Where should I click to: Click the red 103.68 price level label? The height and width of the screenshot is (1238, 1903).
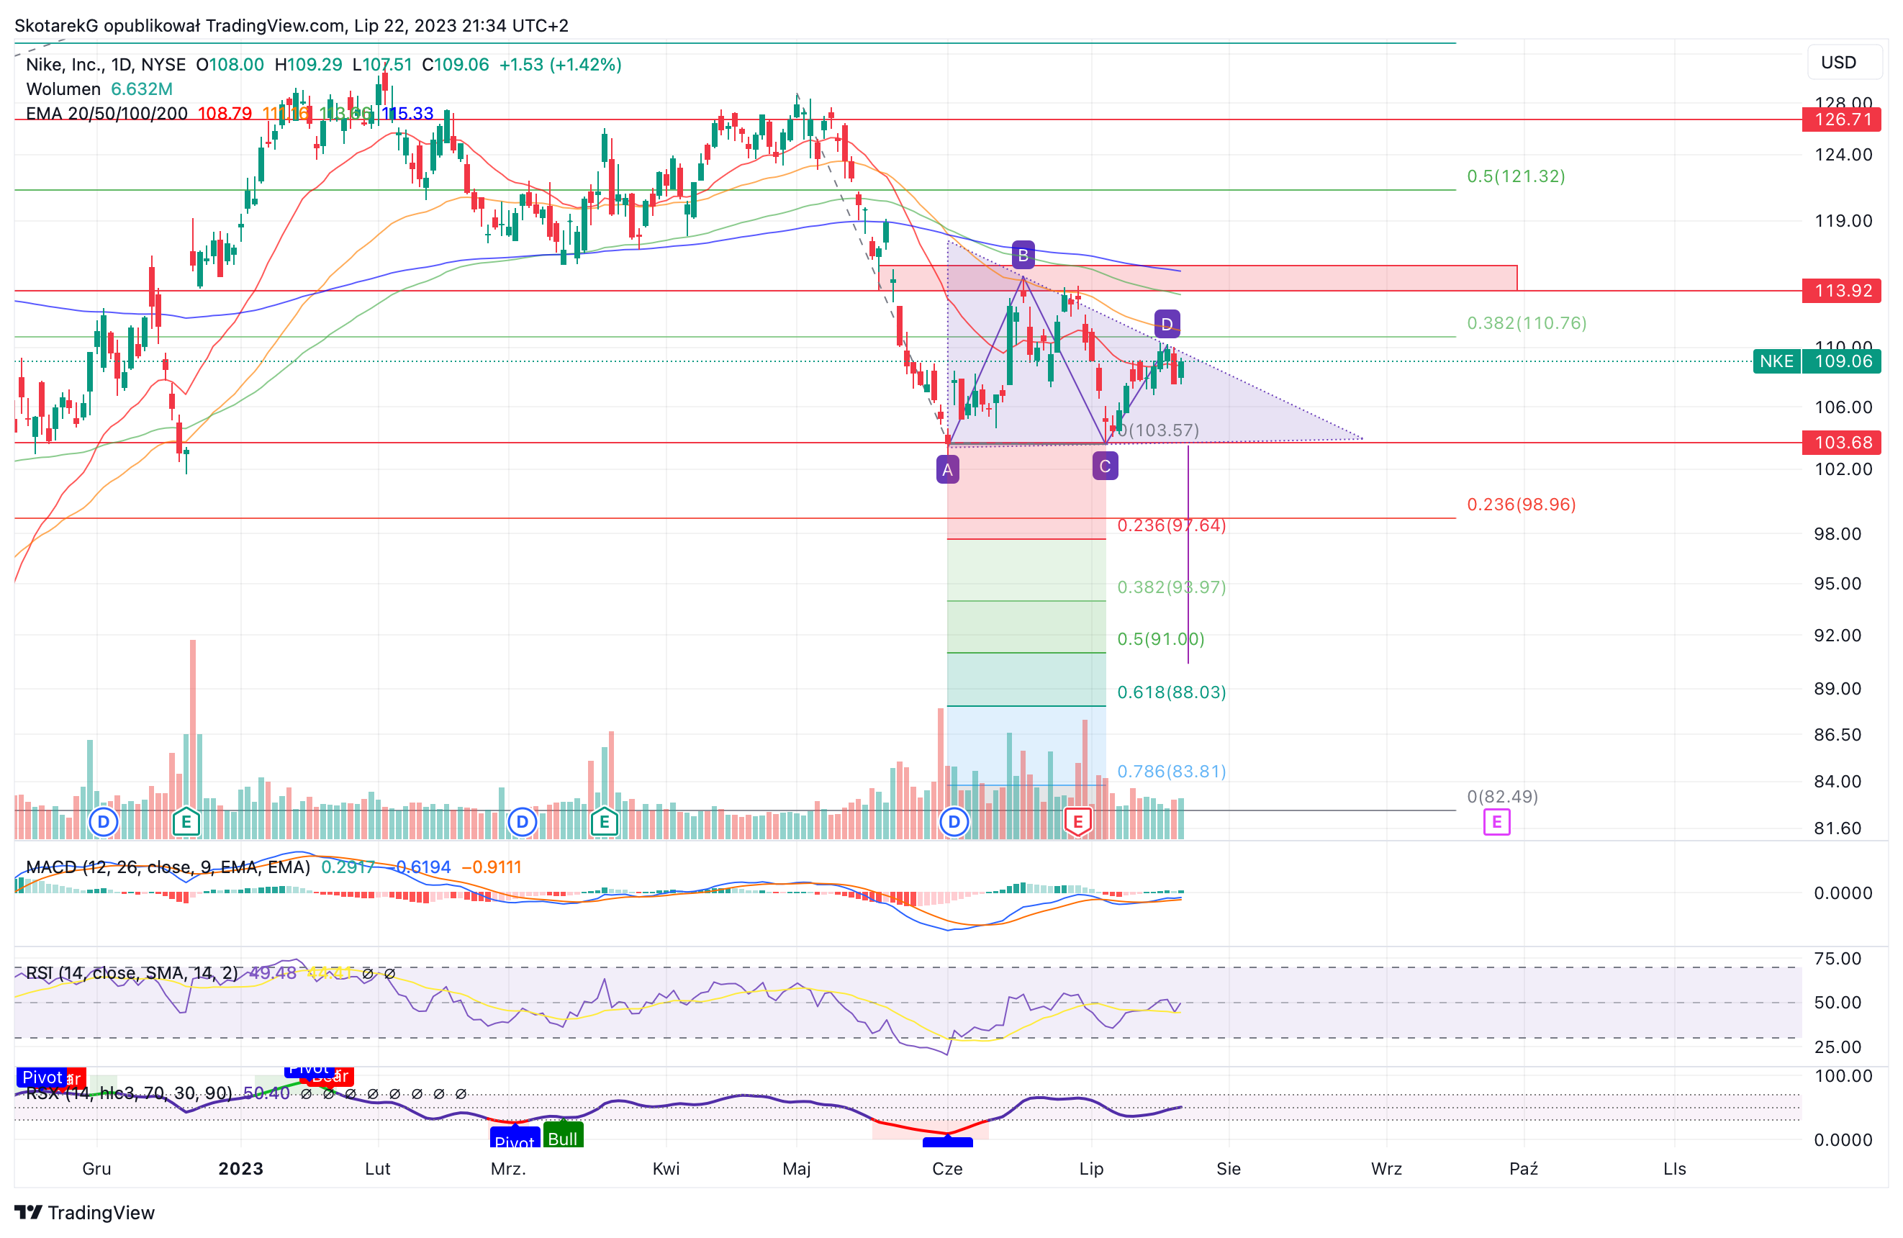pyautogui.click(x=1841, y=442)
